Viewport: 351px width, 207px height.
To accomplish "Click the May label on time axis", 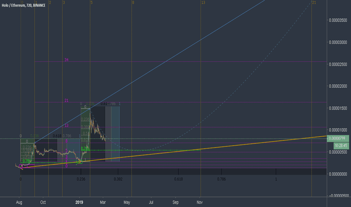I will [127, 202].
